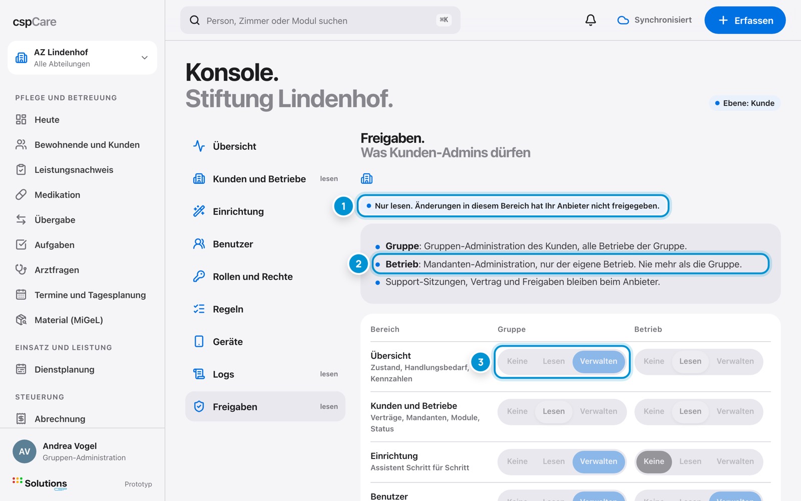Set Kunden und Betriebe Gruppe to Verwalten
The width and height of the screenshot is (801, 501).
click(599, 411)
